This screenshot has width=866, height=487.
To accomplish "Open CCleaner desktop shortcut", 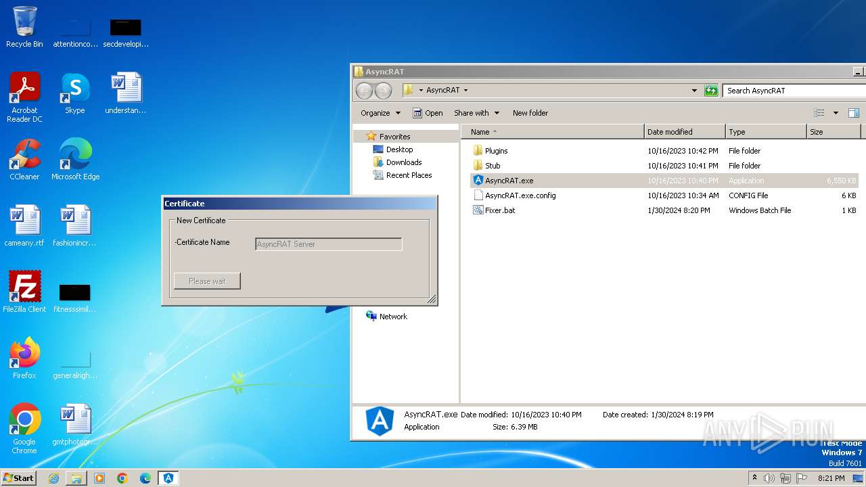I will click(x=24, y=160).
